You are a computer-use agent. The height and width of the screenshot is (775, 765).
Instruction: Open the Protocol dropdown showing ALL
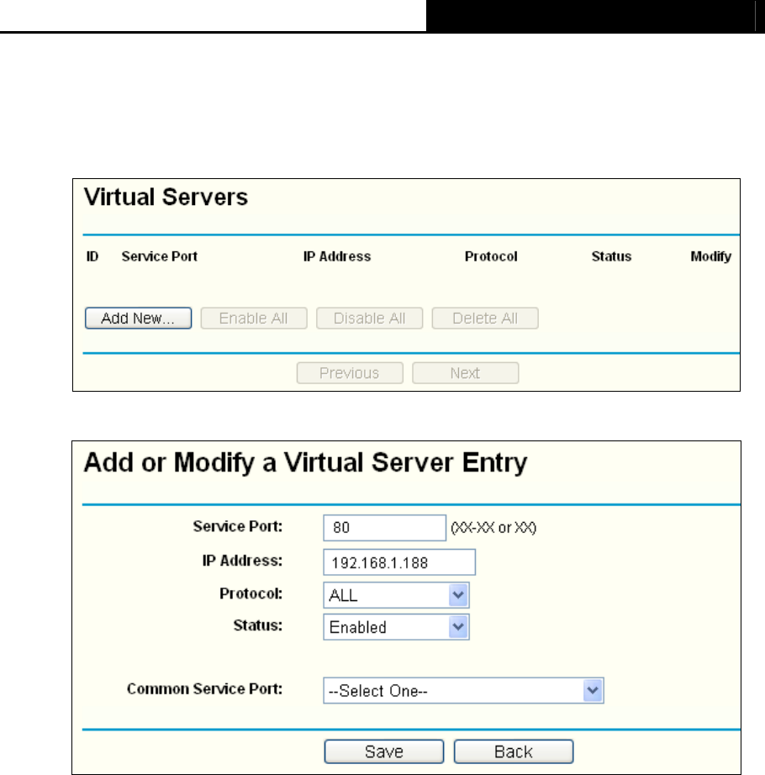396,595
